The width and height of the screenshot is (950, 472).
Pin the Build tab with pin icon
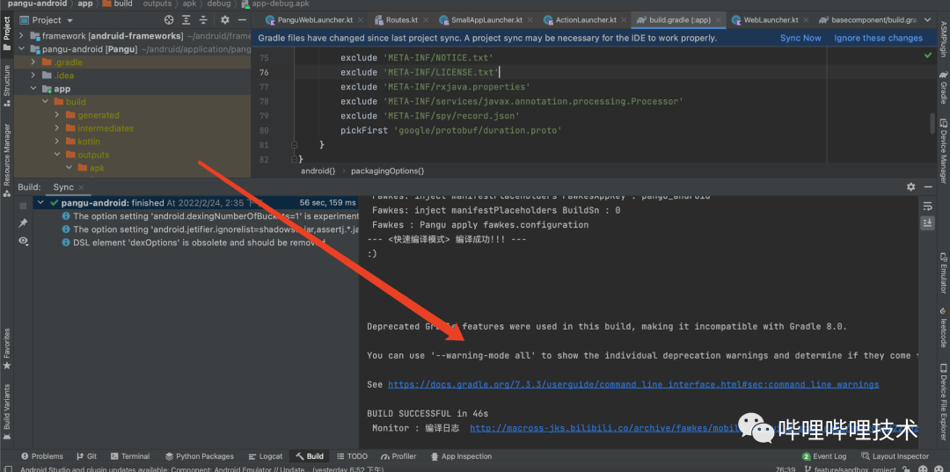click(x=24, y=223)
